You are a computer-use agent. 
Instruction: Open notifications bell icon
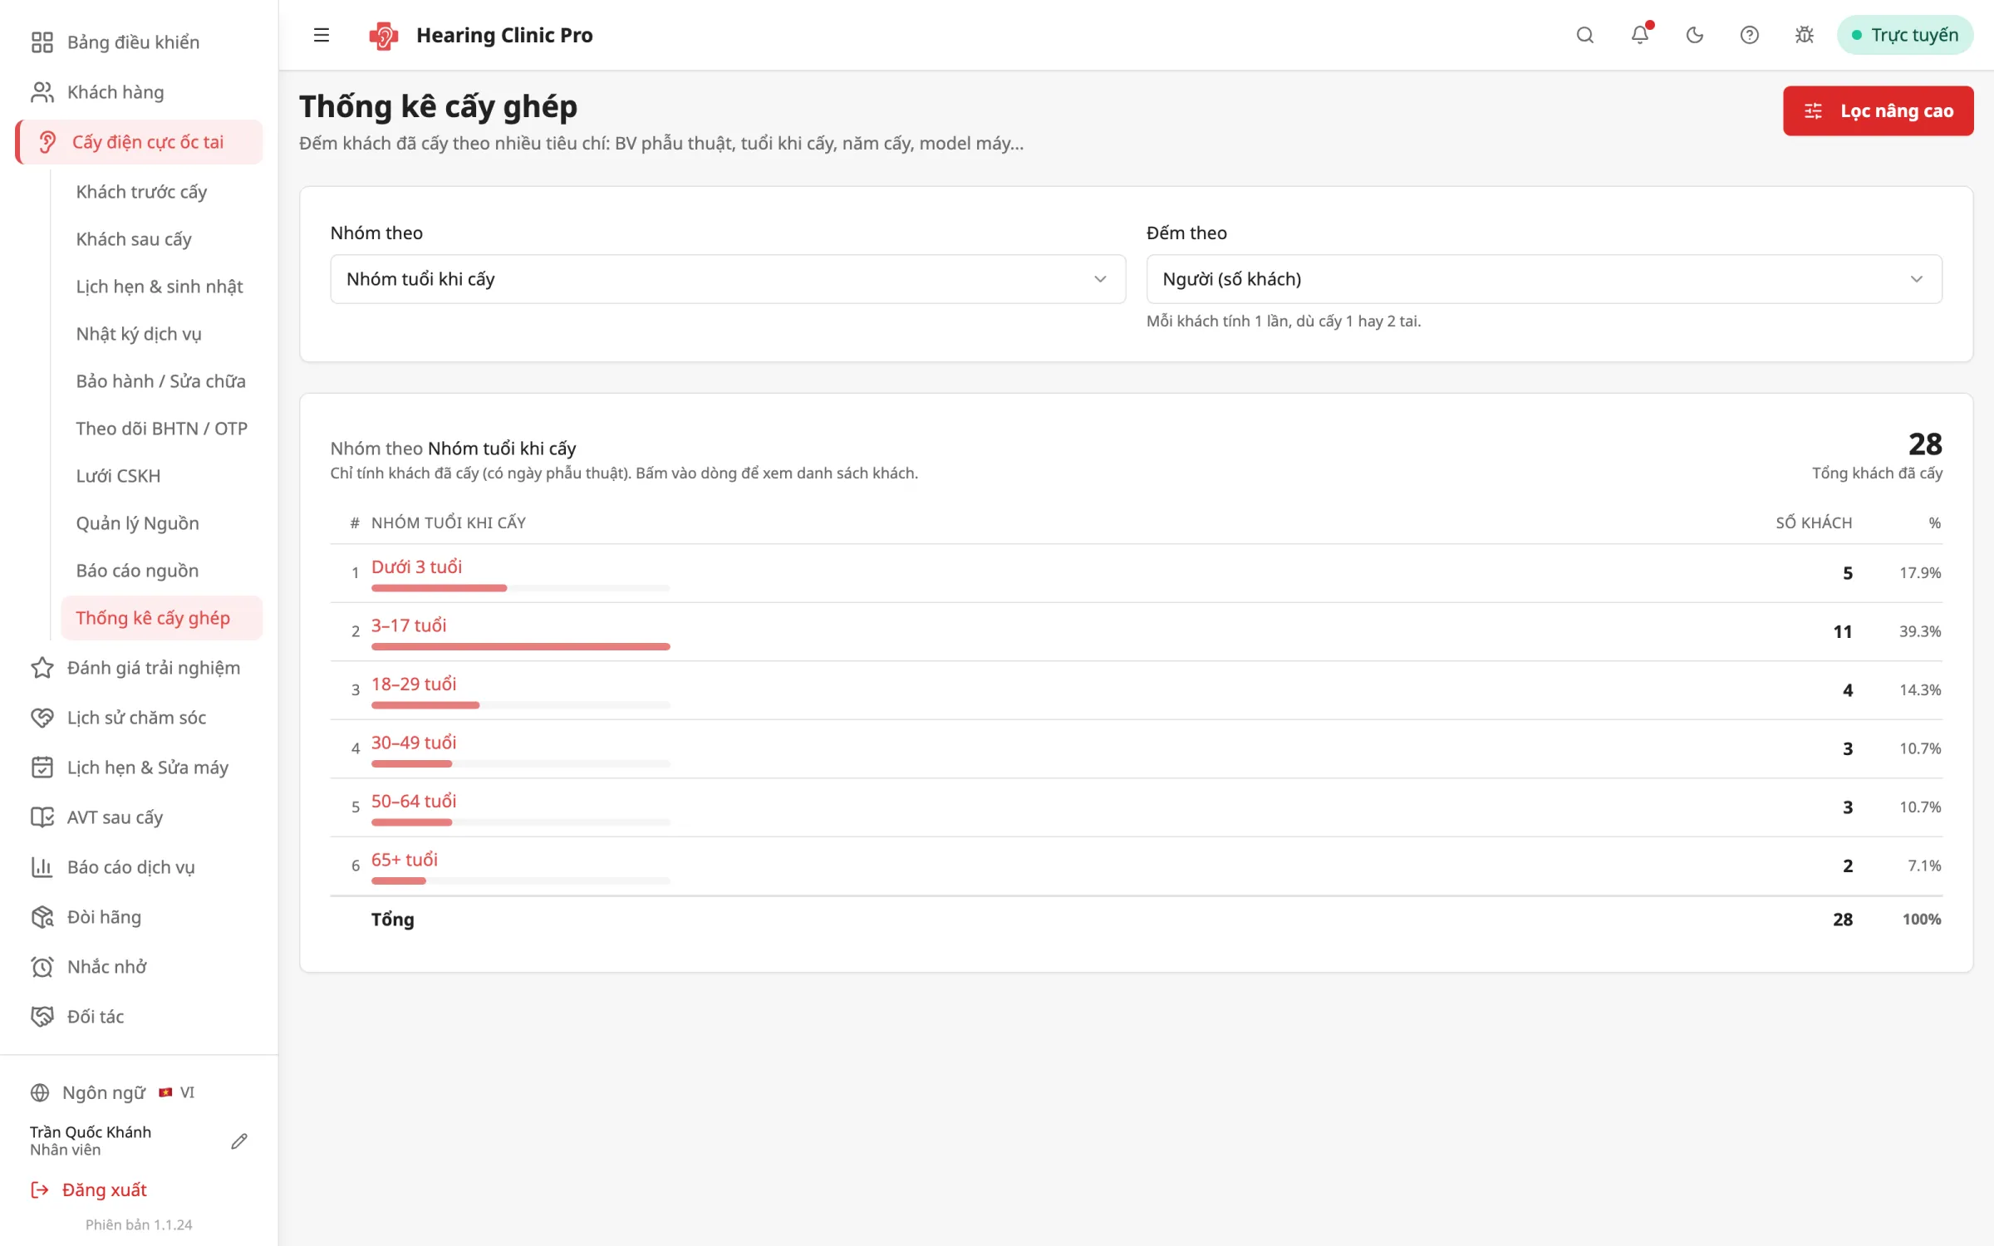click(x=1640, y=35)
